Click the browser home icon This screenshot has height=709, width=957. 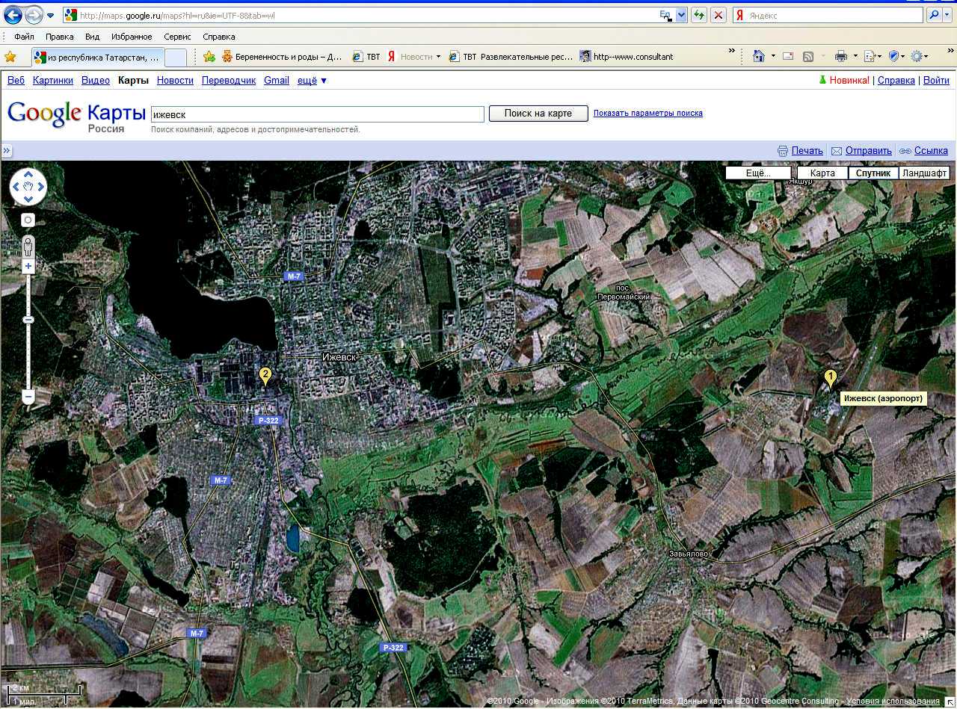[759, 56]
